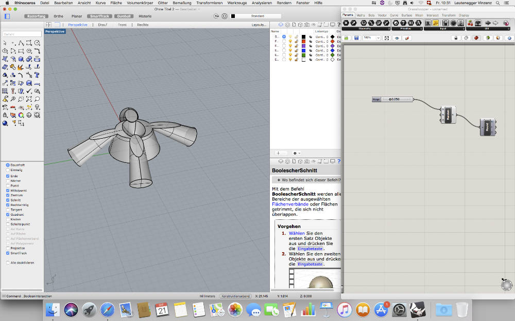
Task: Click the orange layer color swatch
Action: pos(303,42)
